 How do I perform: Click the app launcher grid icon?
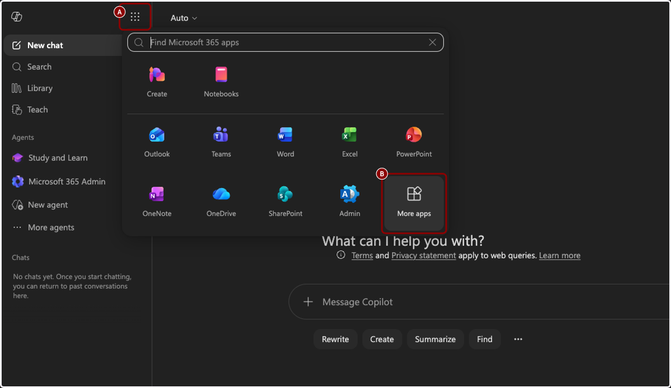[x=135, y=17]
